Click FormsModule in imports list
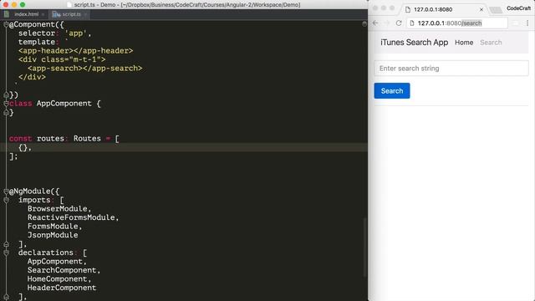The width and height of the screenshot is (535, 301). [x=53, y=227]
